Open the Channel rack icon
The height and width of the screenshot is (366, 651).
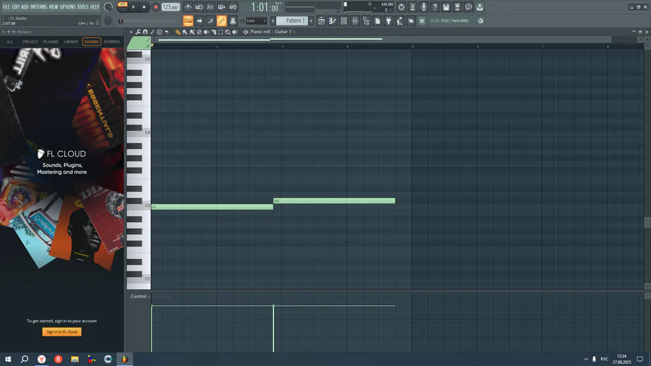[x=344, y=21]
